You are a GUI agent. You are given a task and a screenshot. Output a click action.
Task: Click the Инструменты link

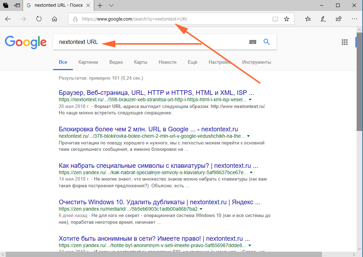point(257,62)
